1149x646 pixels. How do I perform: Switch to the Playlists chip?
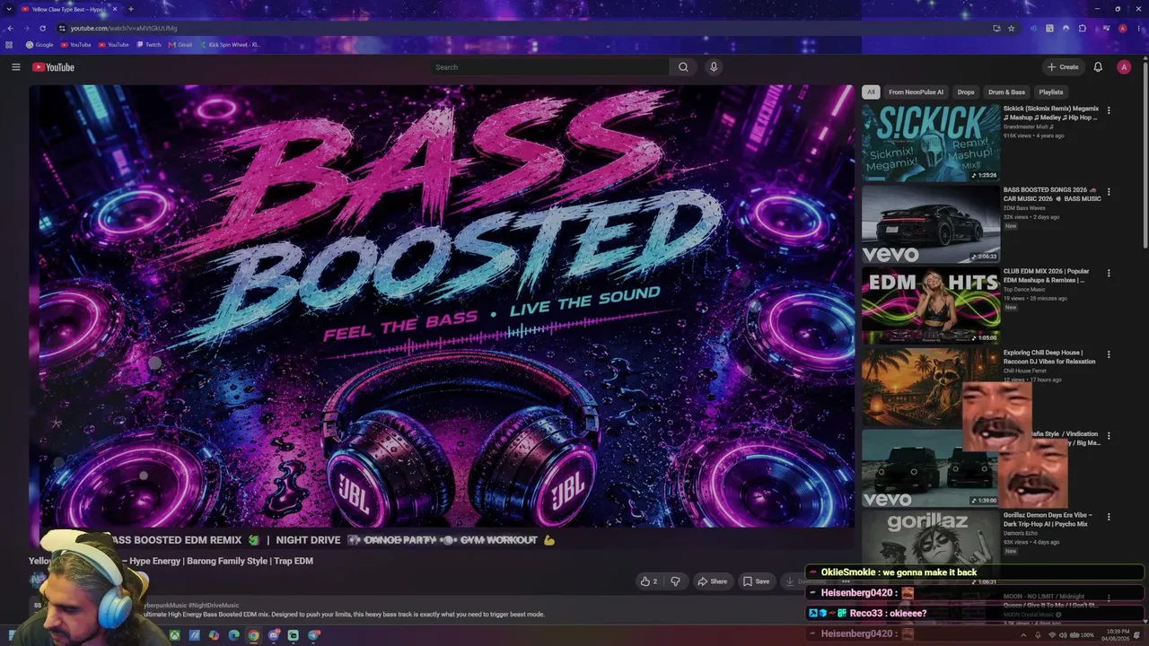(1051, 92)
